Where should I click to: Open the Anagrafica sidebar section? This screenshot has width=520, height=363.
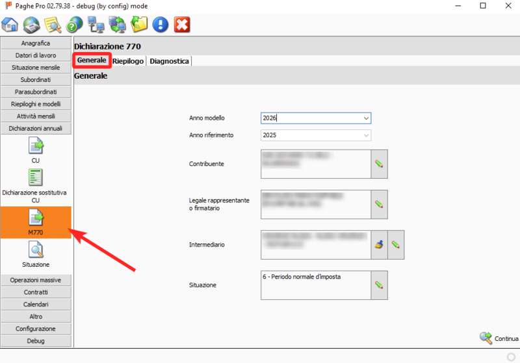(x=36, y=43)
